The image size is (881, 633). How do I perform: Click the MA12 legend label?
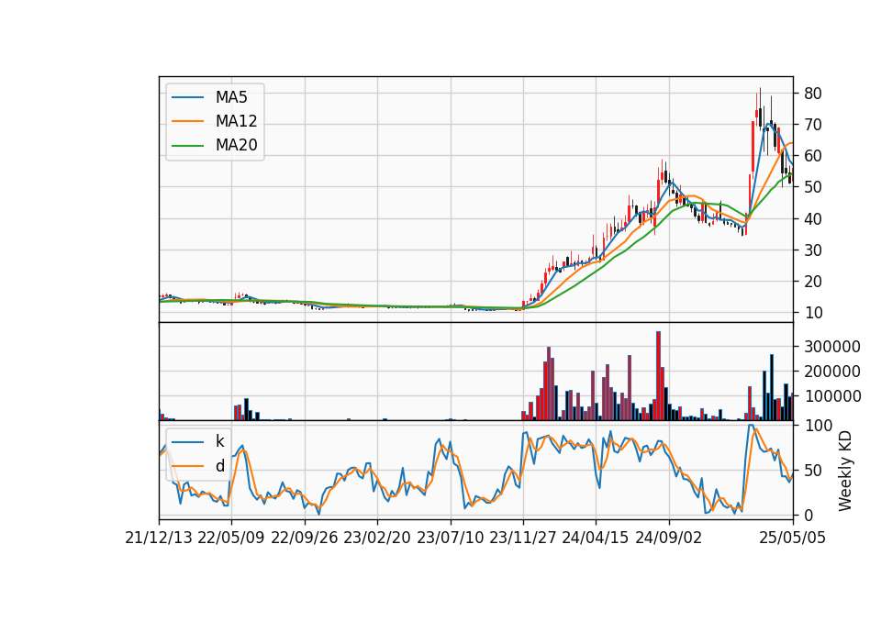[236, 121]
